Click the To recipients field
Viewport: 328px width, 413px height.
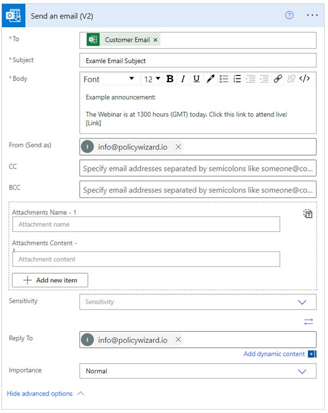click(x=198, y=41)
